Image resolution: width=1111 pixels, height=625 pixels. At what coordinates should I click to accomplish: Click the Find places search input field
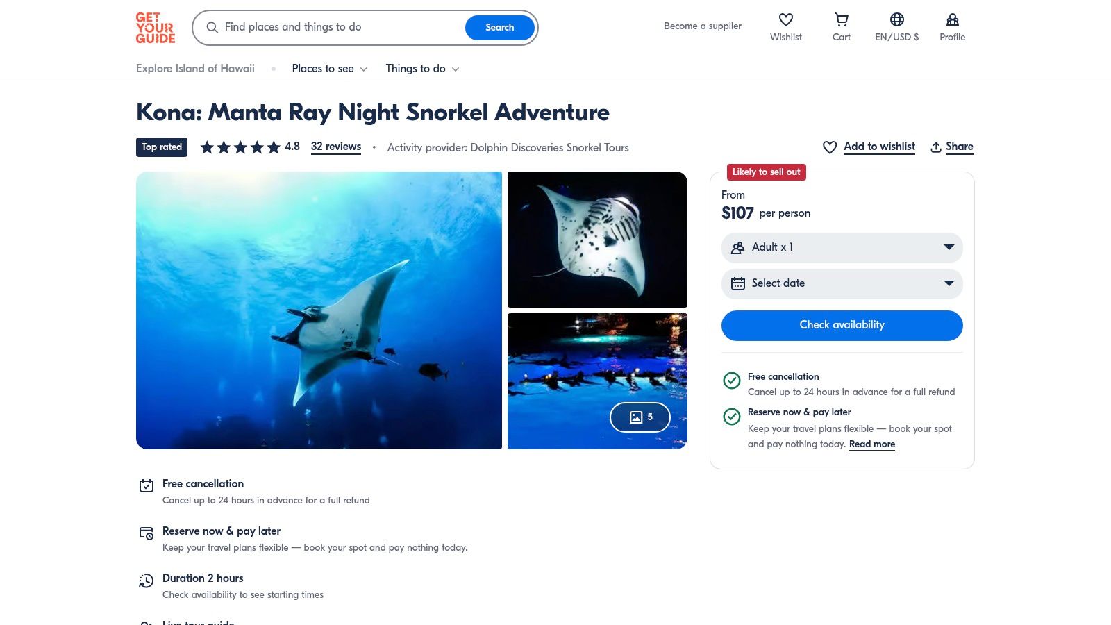340,27
